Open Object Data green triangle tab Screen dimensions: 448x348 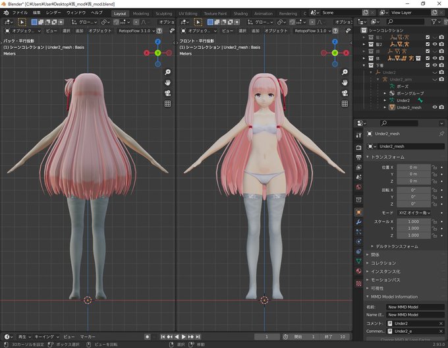click(359, 261)
